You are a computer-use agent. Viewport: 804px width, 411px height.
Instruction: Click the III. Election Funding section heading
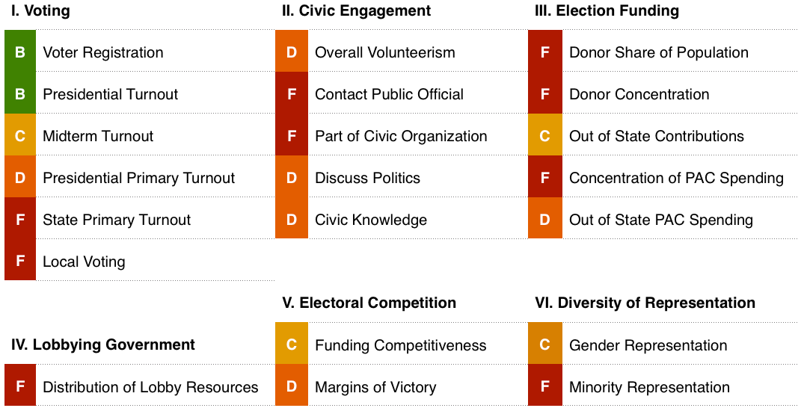pyautogui.click(x=607, y=10)
